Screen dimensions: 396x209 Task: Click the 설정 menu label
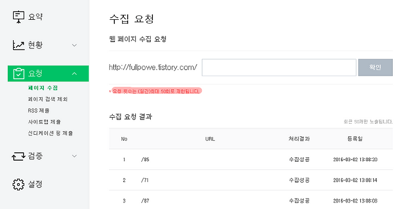coord(35,184)
